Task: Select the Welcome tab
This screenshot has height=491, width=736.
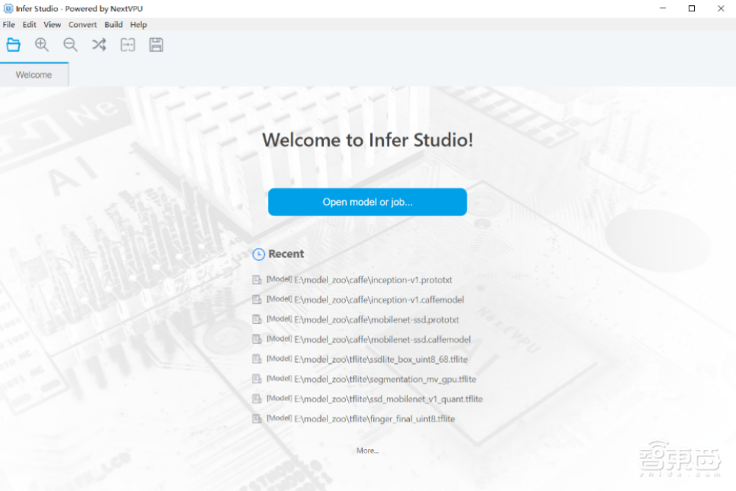Action: [34, 75]
